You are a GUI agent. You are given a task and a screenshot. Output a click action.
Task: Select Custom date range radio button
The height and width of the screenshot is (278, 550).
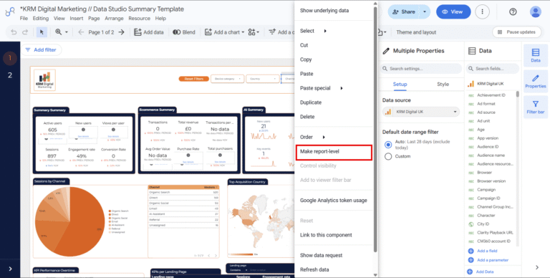pyautogui.click(x=388, y=156)
